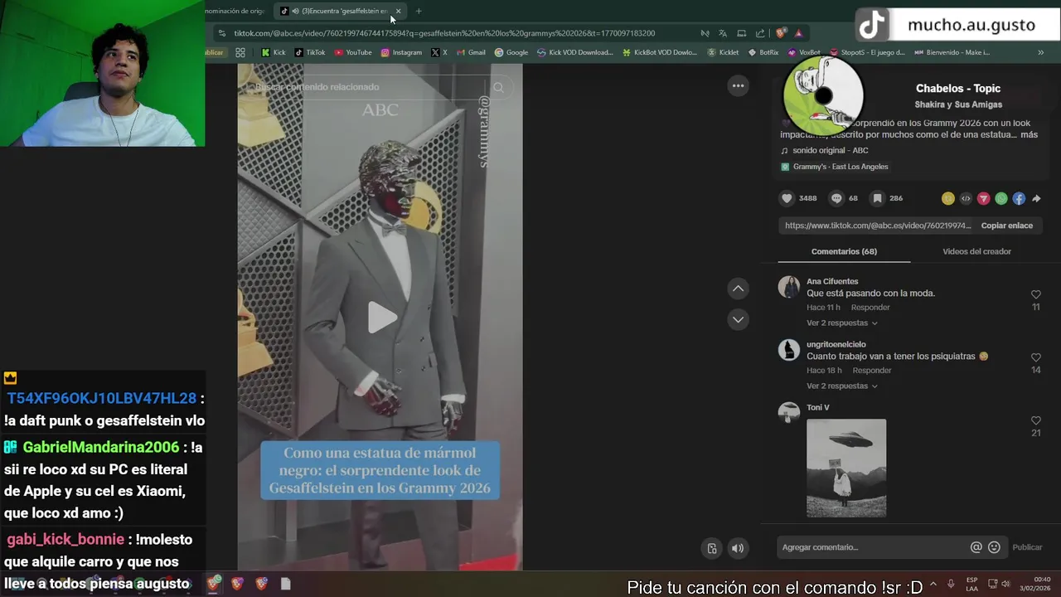This screenshot has width=1061, height=597.
Task: Open a new browser tab
Action: tap(419, 11)
